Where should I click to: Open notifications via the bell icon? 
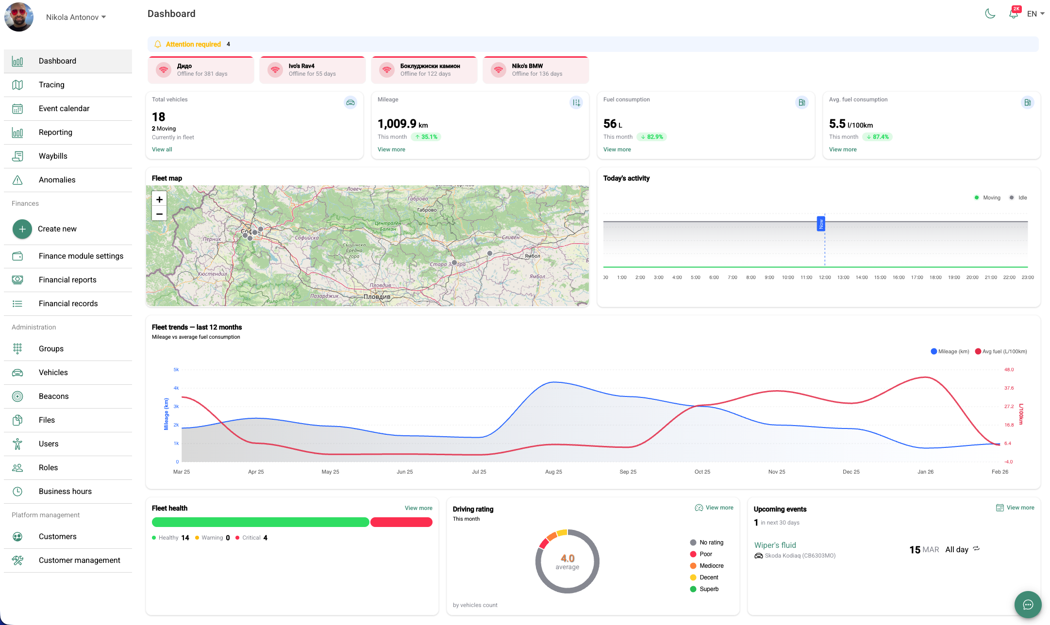[x=1014, y=14]
